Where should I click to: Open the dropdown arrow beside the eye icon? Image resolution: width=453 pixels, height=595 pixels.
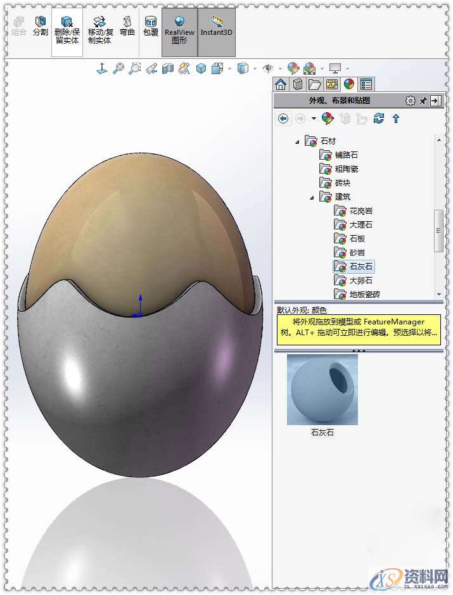tap(280, 69)
